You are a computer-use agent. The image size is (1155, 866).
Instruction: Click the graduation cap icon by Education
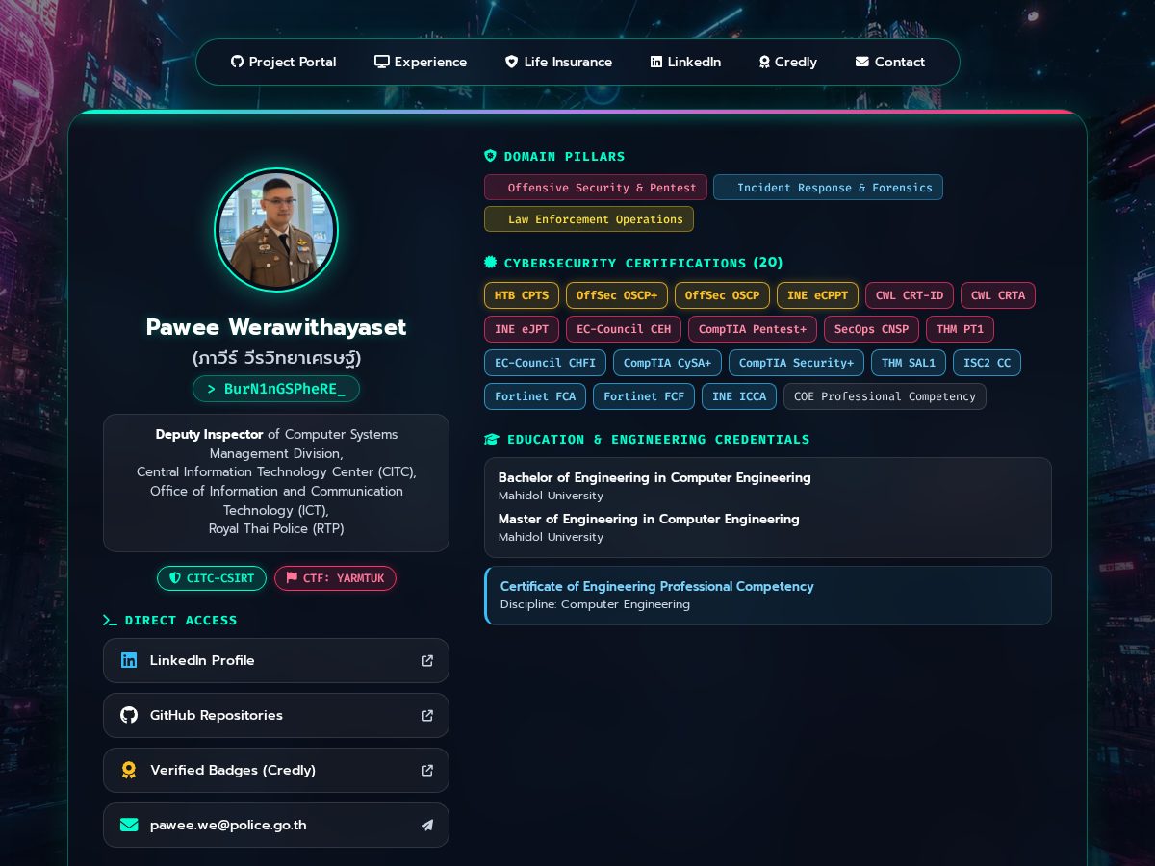(x=492, y=440)
